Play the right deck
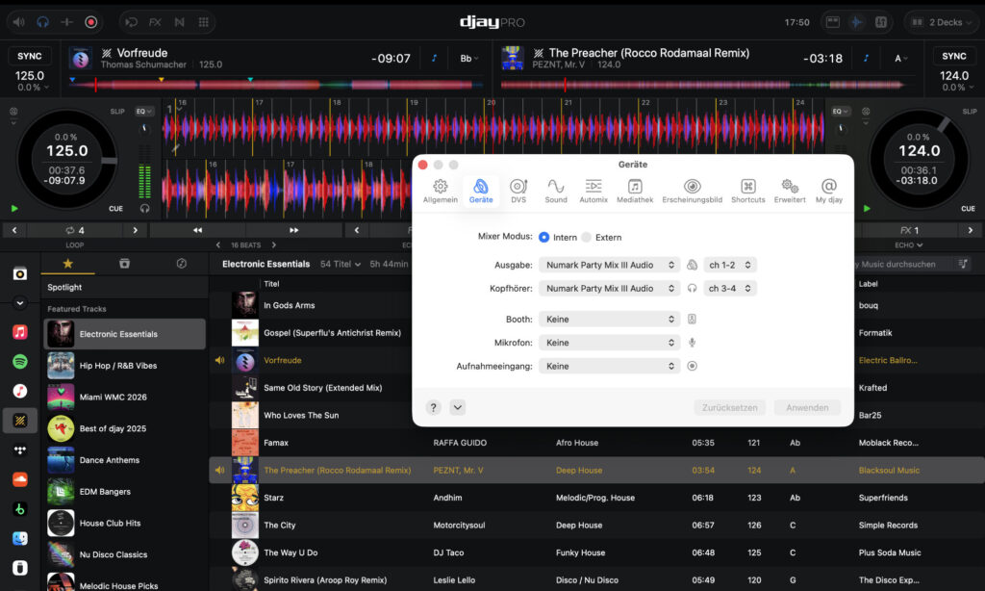Image resolution: width=985 pixels, height=591 pixels. [867, 208]
